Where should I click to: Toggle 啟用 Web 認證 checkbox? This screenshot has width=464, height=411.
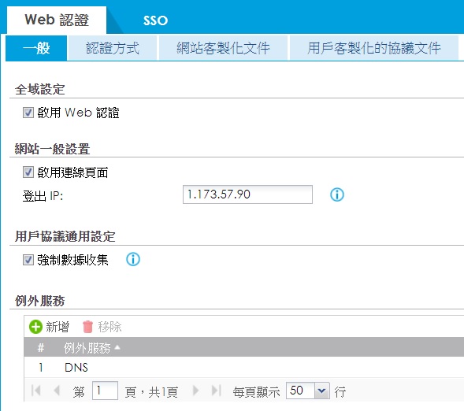28,113
